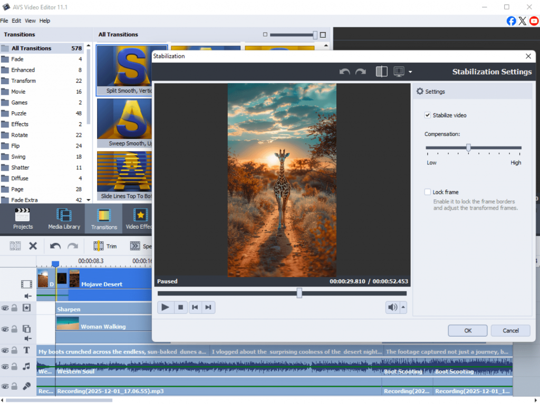
Task: Click the undo arrow in Stabilization dialog
Action: 345,72
